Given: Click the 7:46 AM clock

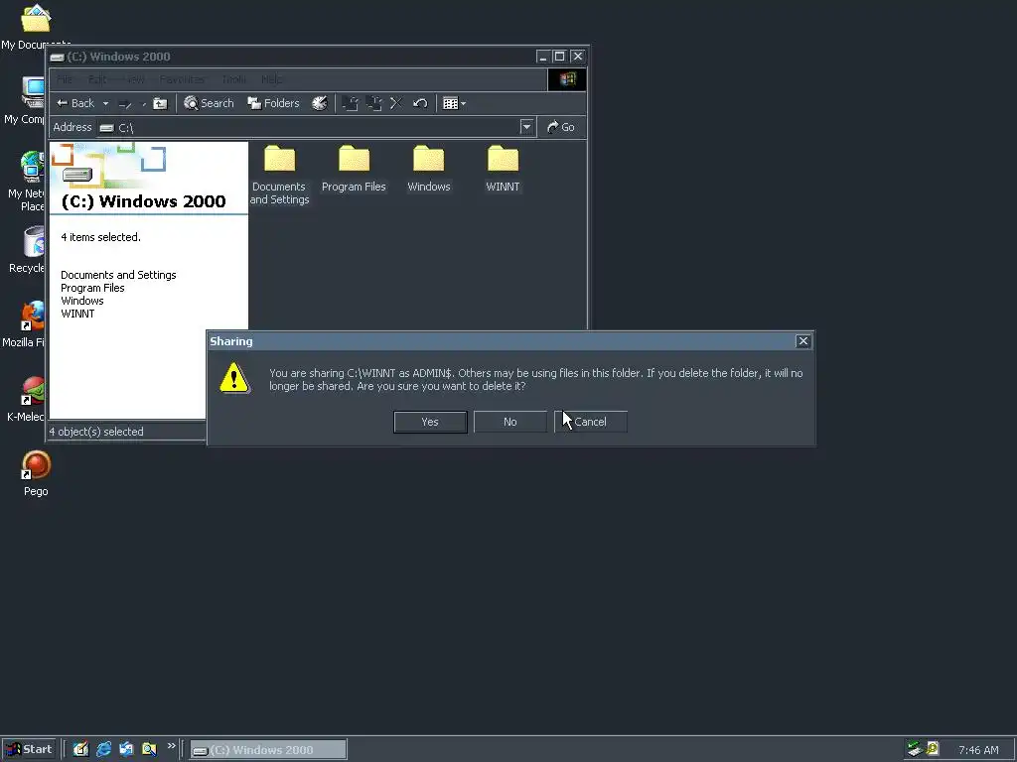Looking at the screenshot, I should (978, 750).
